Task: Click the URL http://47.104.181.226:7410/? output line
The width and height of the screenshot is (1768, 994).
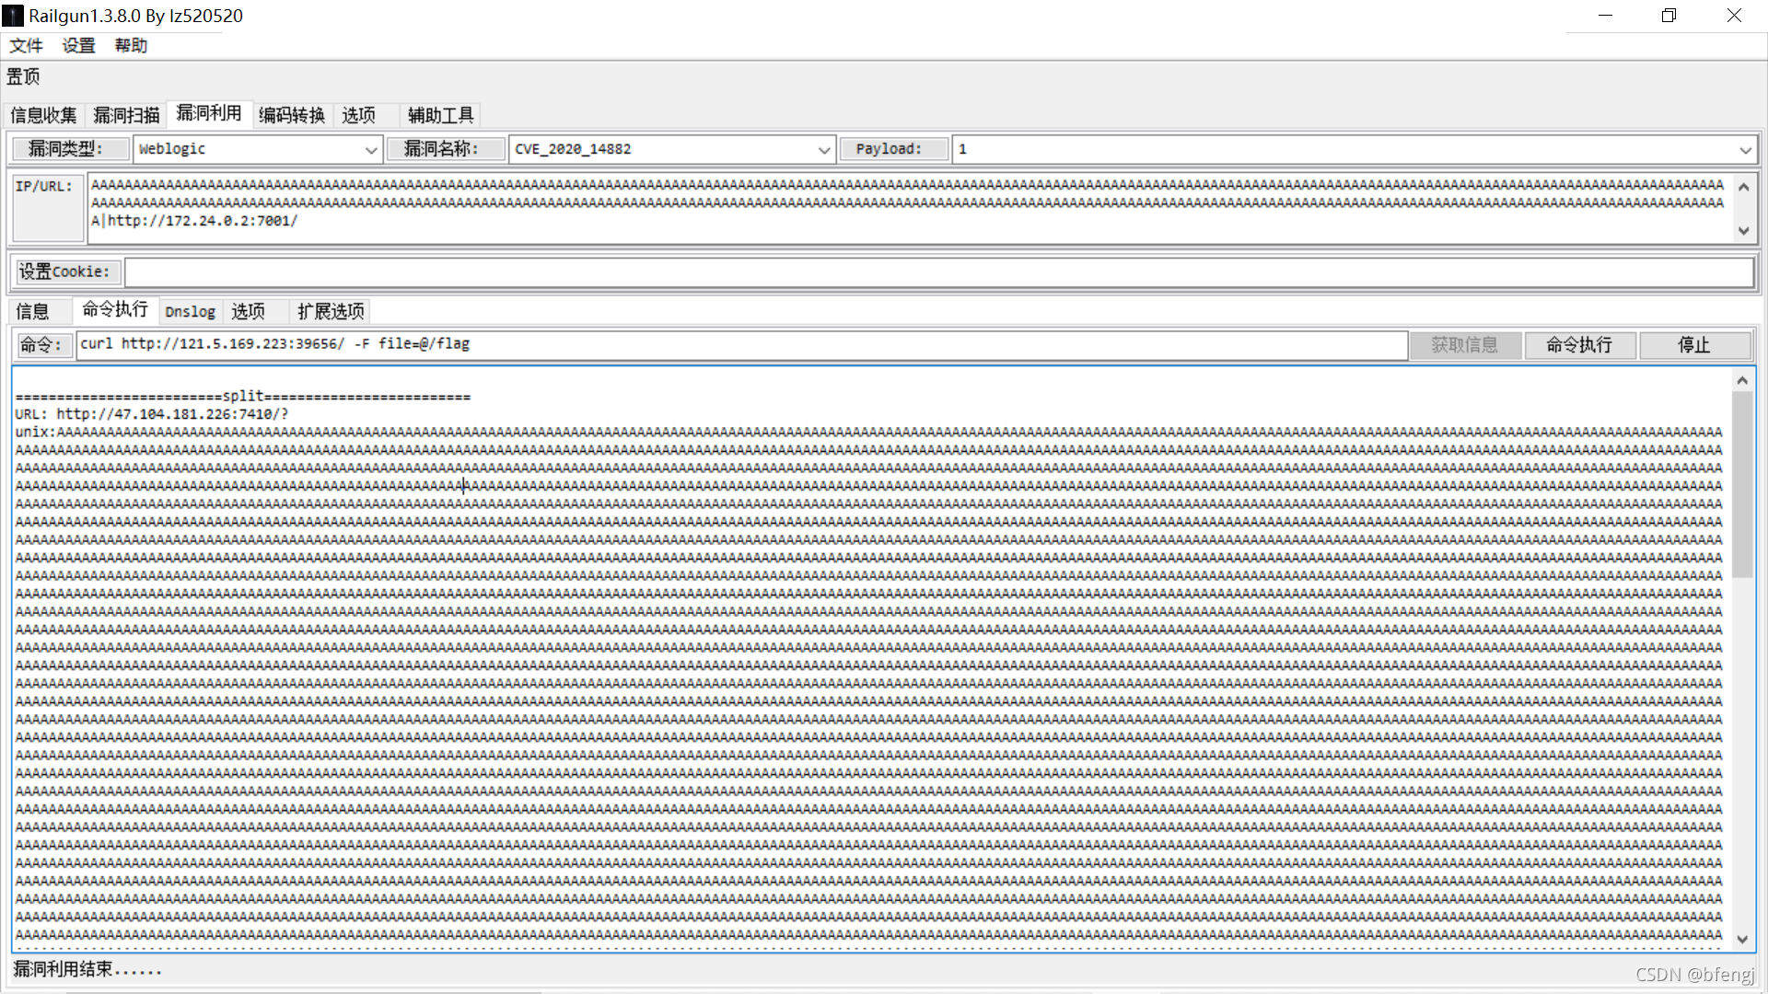Action: [x=152, y=414]
